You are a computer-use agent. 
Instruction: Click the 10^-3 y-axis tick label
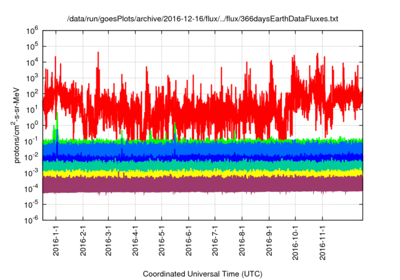click(31, 173)
